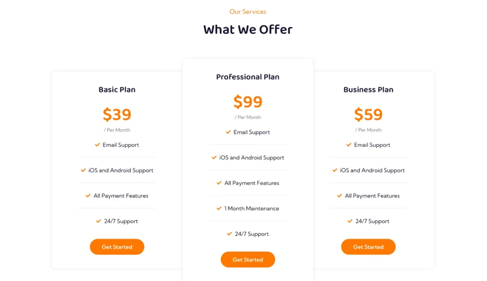
Task: Click checkmark beside Basic All Payment Features
Action: point(88,196)
